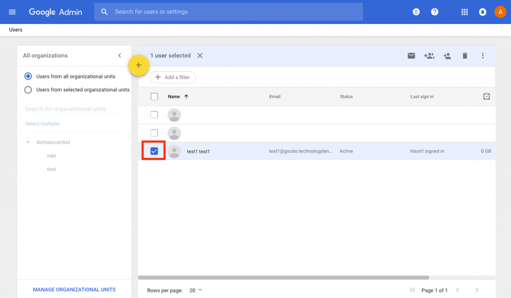Open the column settings gear above the table
The image size is (511, 298).
[x=486, y=96]
